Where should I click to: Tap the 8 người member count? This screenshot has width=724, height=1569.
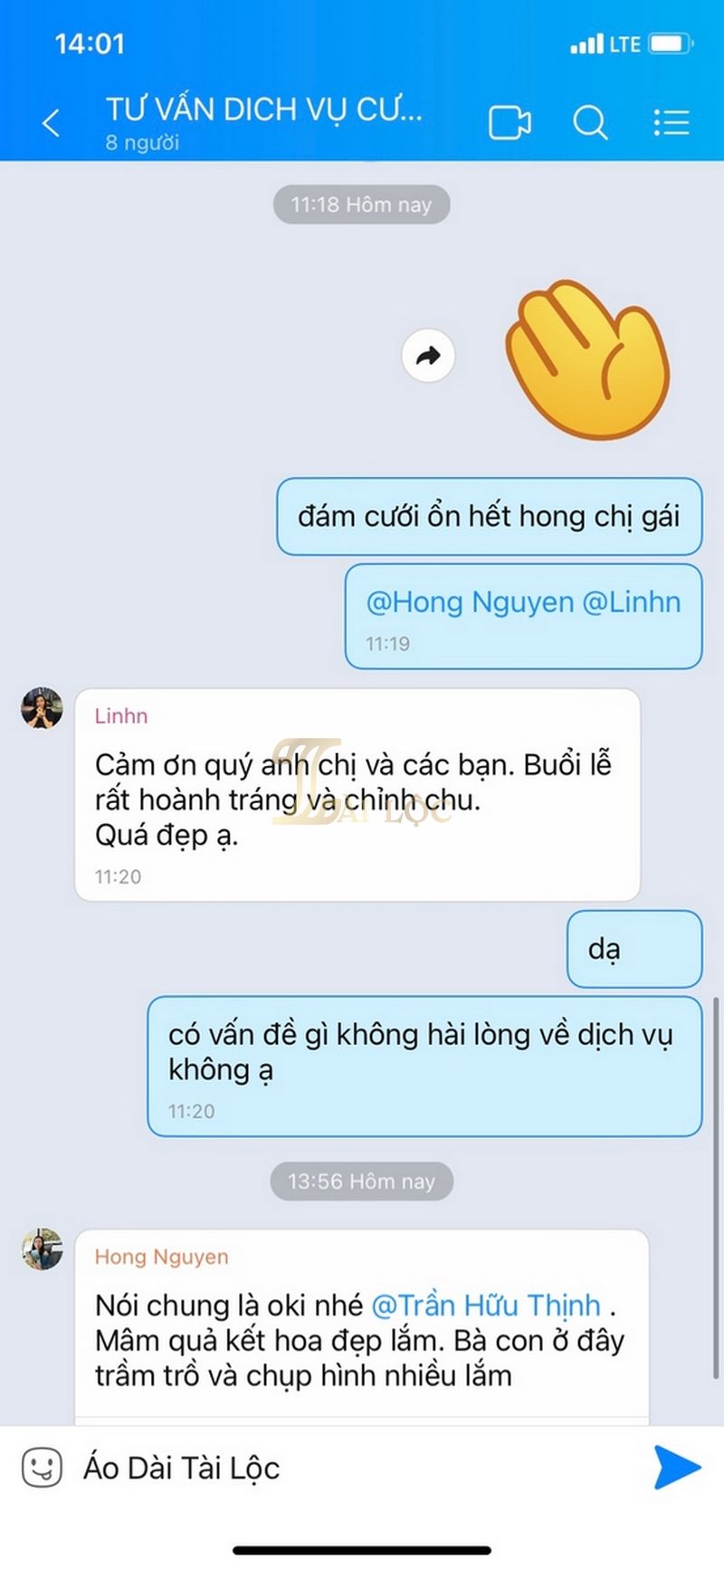(x=142, y=142)
